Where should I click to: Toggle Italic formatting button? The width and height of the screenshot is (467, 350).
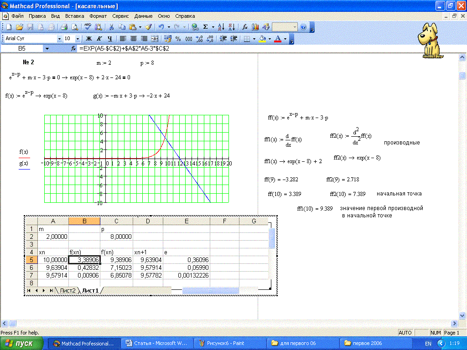coord(99,39)
